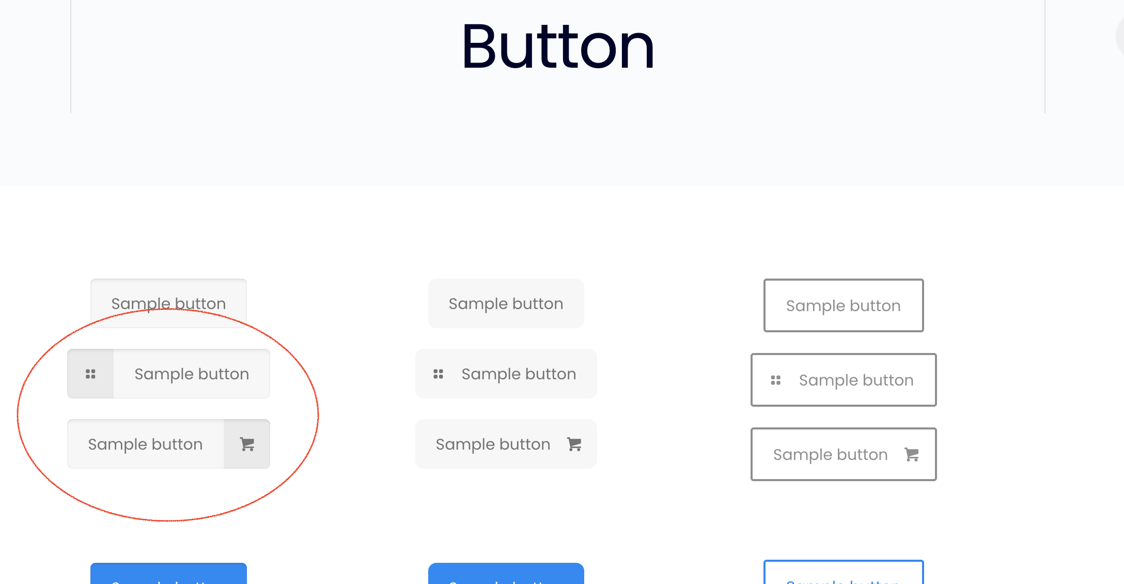Click cart icon on left boxed-icon button
This screenshot has height=584, width=1124.
click(247, 444)
